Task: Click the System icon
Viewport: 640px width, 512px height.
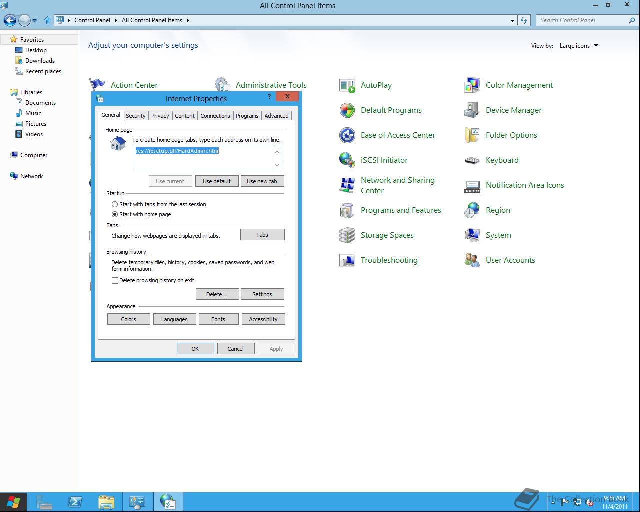Action: click(472, 235)
